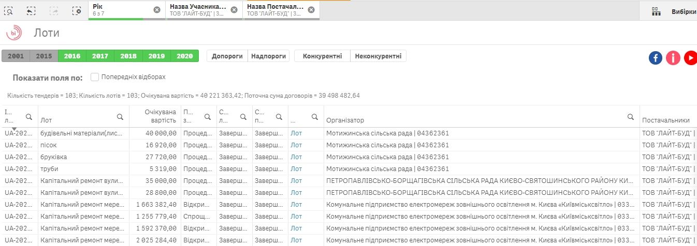Select the 27 720,00 value cell
The height and width of the screenshot is (246, 697).
click(x=154, y=157)
